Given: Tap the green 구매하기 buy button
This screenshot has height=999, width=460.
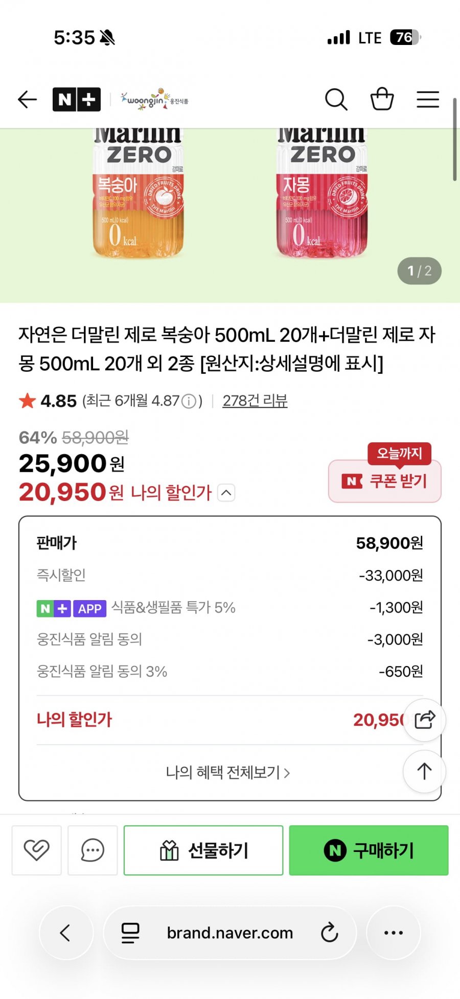Looking at the screenshot, I should (369, 850).
